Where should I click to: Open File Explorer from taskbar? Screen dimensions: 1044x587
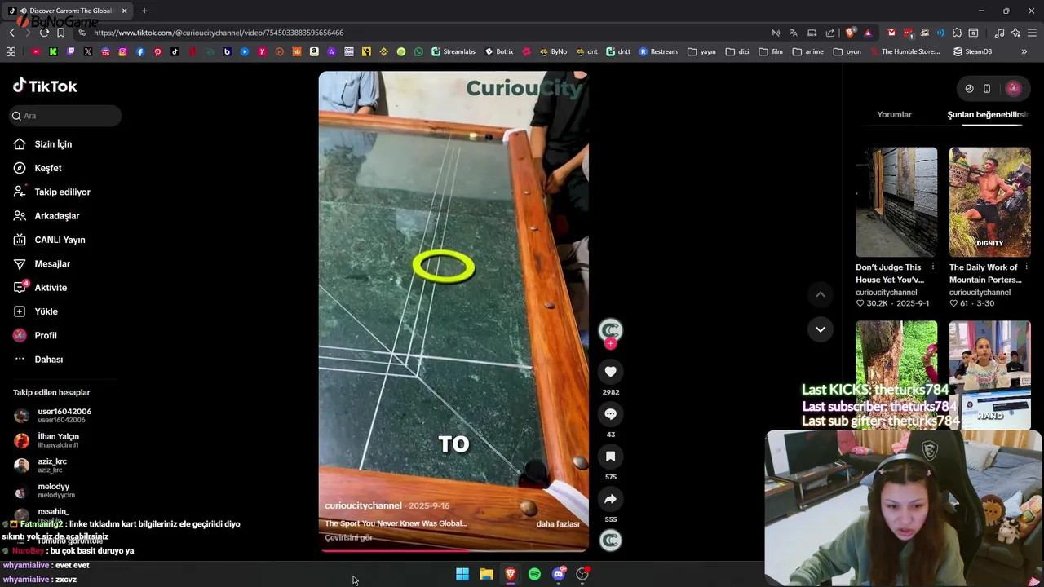[486, 574]
